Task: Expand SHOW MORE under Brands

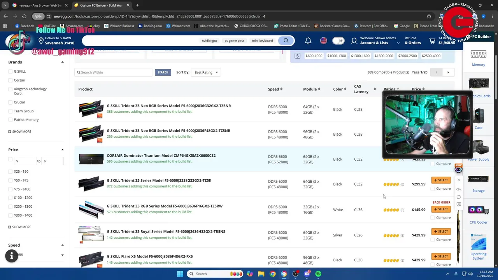Action: tap(20, 132)
